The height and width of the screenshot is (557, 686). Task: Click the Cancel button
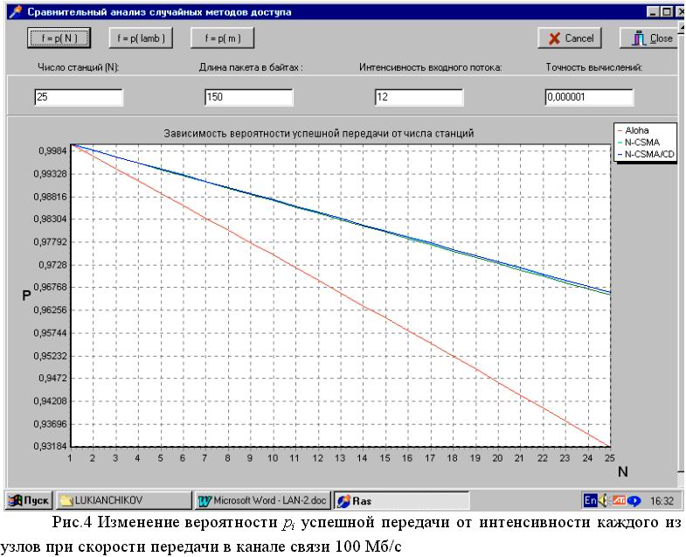[570, 38]
